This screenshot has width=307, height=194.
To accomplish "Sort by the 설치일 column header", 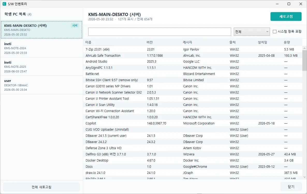I will (262, 42).
